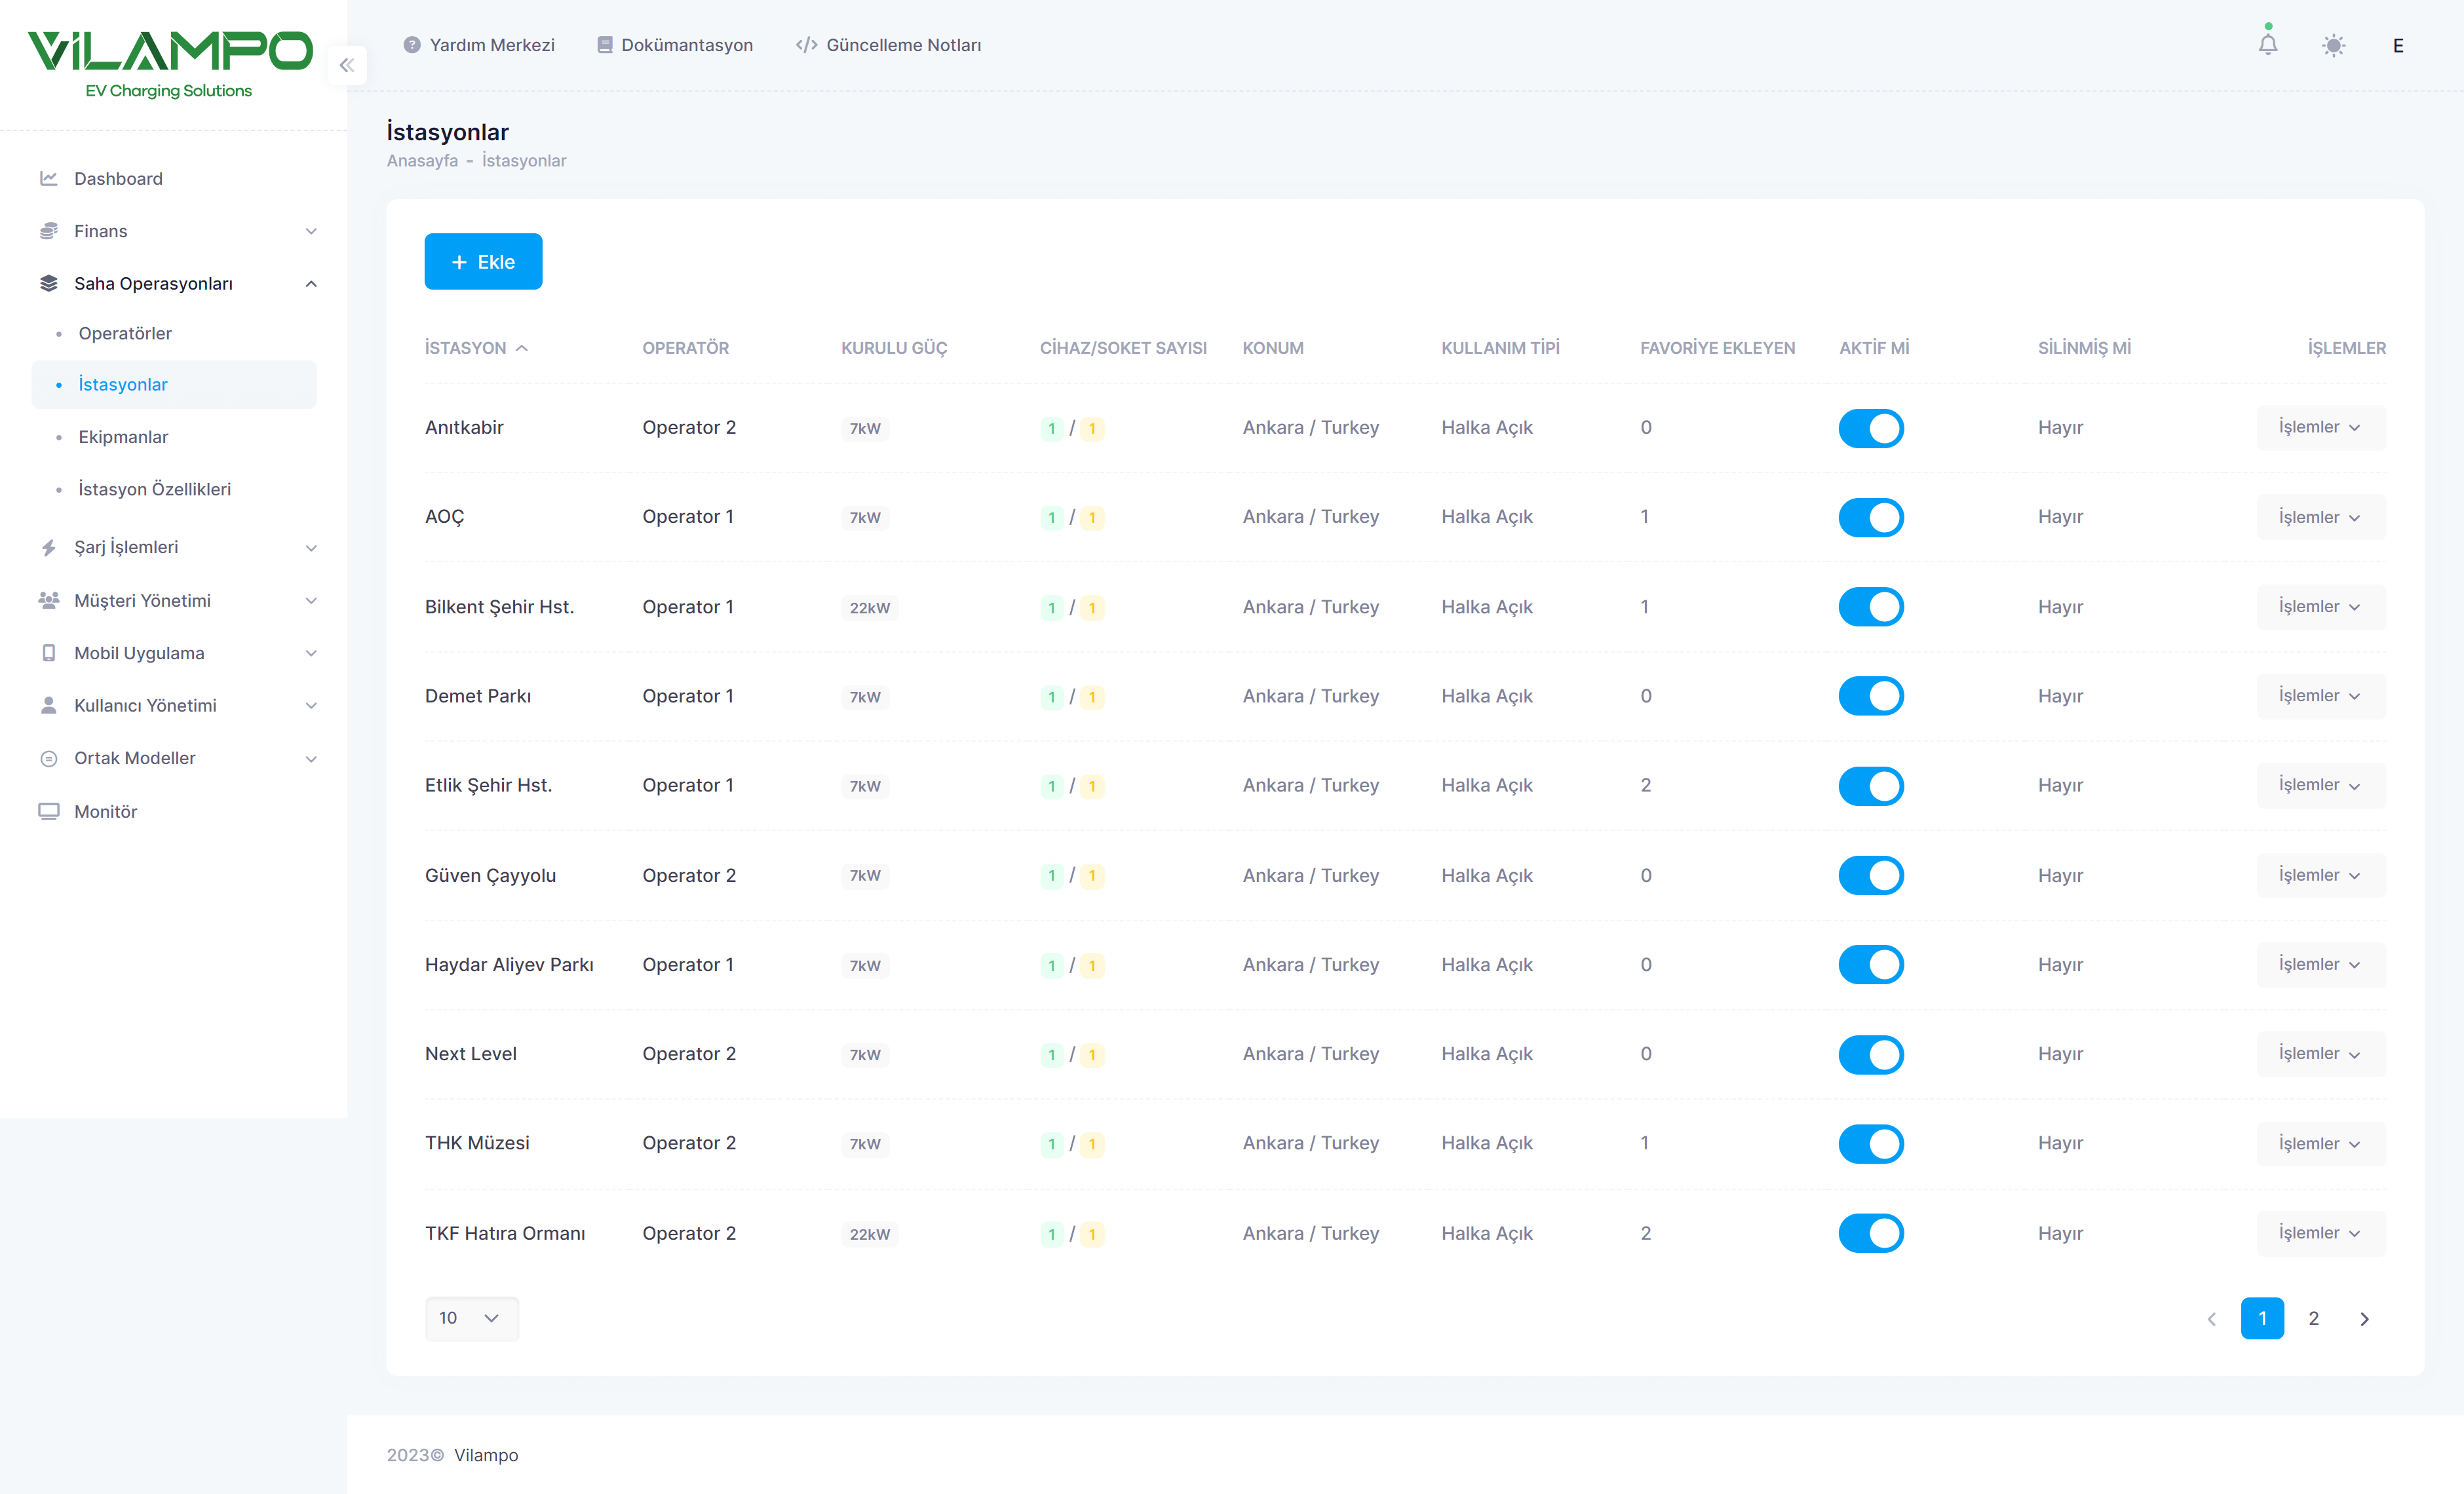This screenshot has height=1494, width=2464.
Task: Open İşlemler dropdown for Etlik Şehir Hst.
Action: click(2320, 785)
